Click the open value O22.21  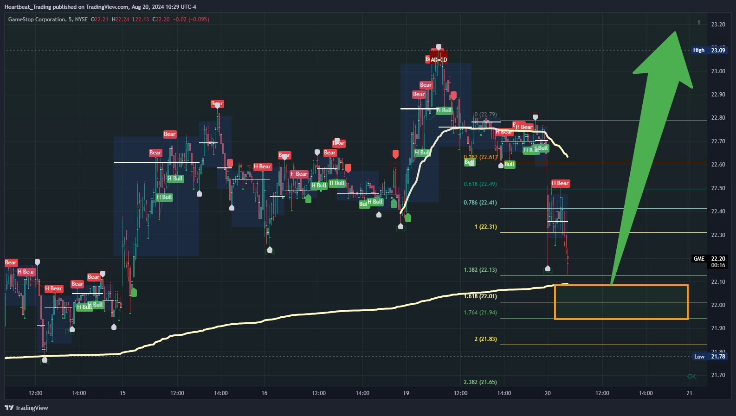coord(99,19)
